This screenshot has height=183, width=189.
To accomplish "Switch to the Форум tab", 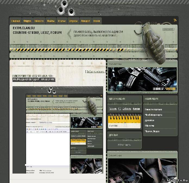I will pyautogui.click(x=27, y=21).
